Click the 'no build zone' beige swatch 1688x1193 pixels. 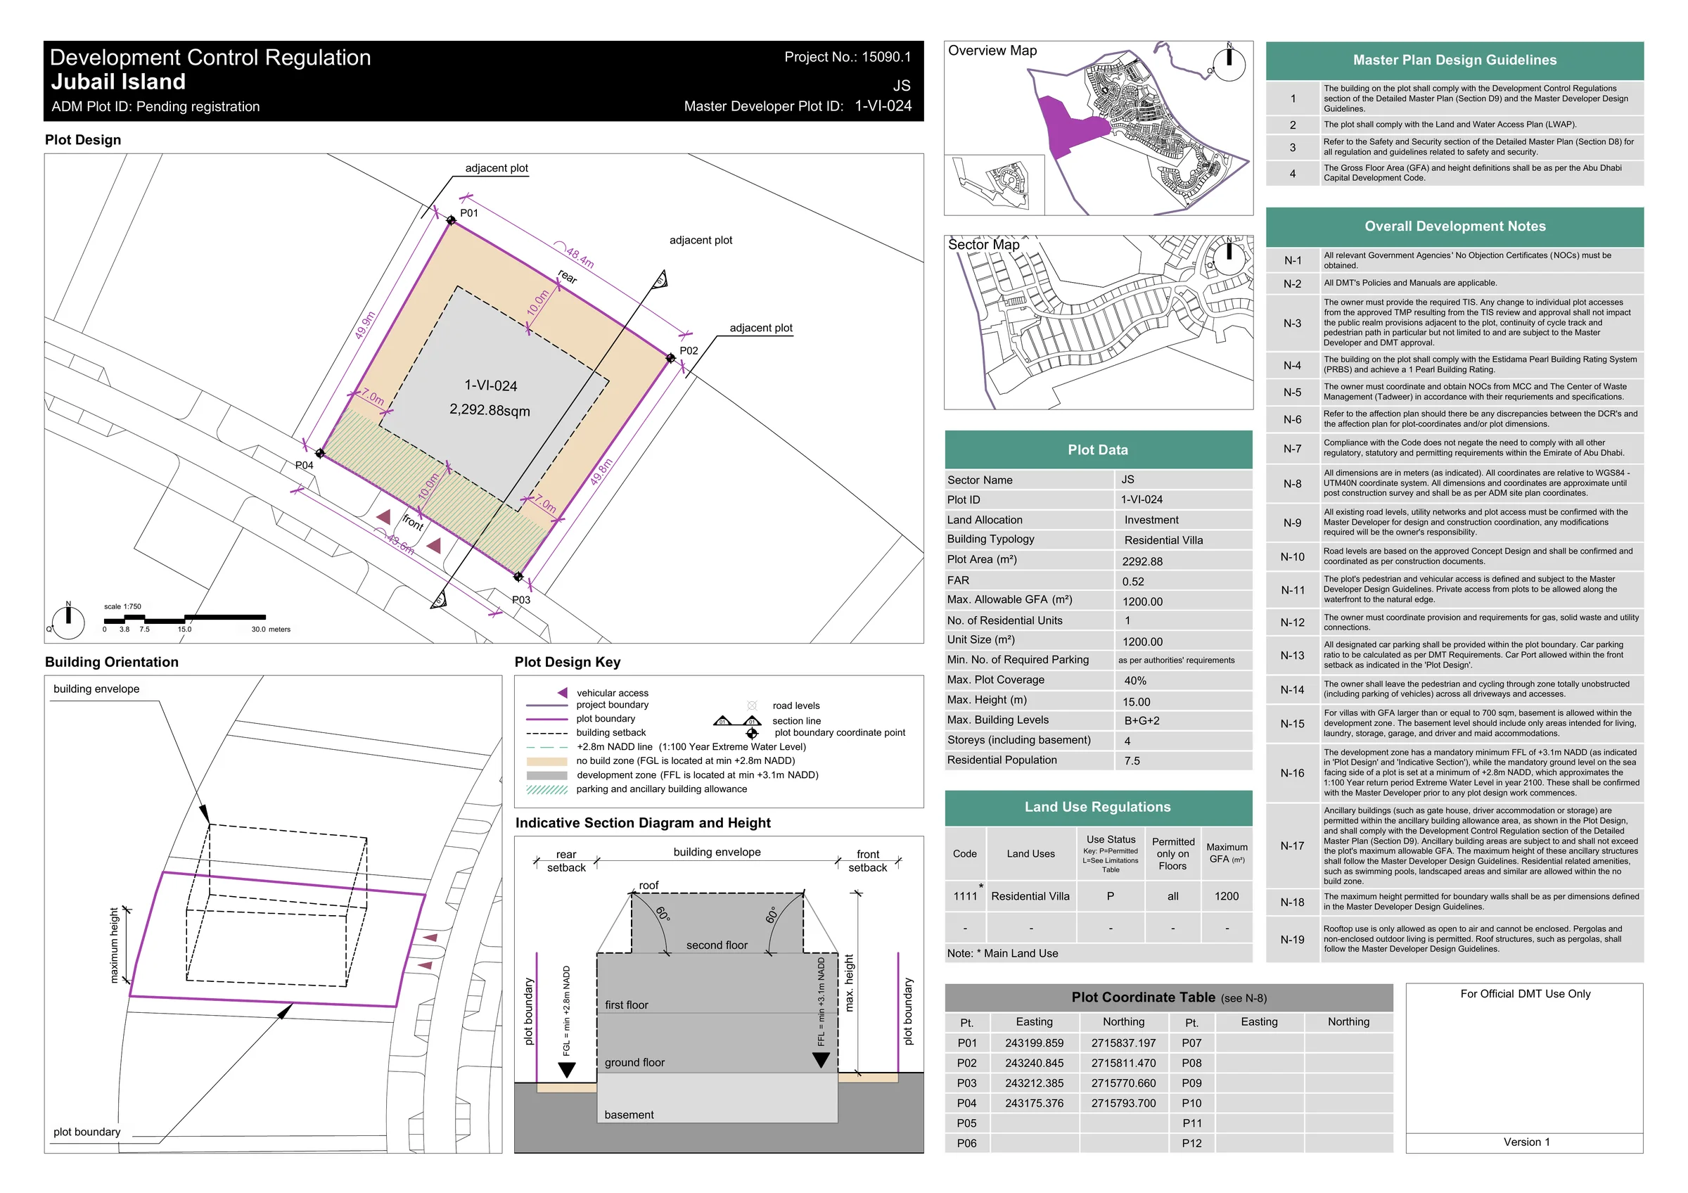point(547,762)
